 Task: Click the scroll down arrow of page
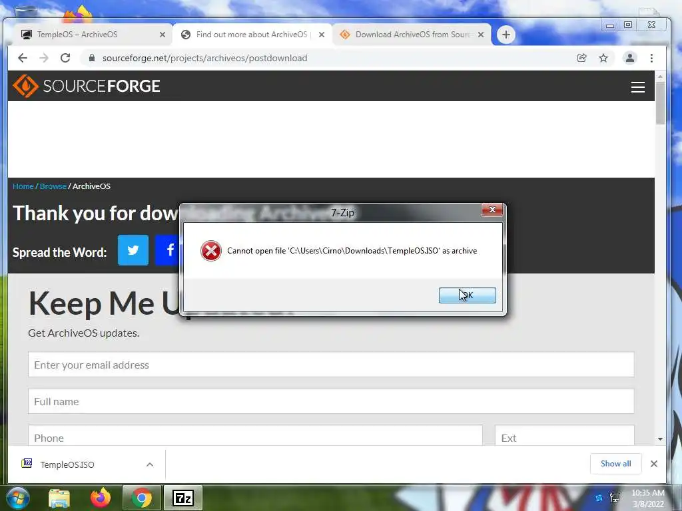660,439
